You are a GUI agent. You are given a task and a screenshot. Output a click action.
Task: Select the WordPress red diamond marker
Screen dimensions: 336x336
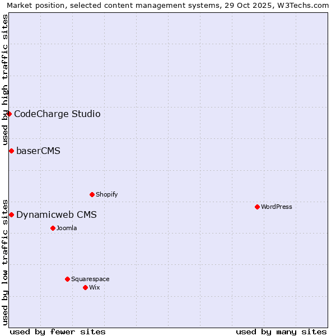click(x=257, y=207)
